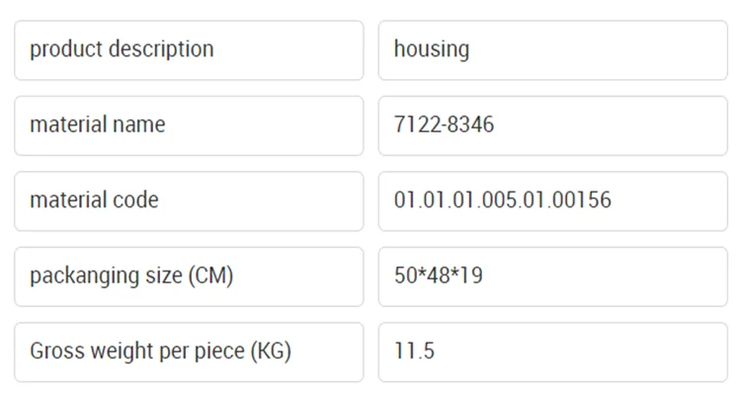
Task: Click the 50*48*19 size field
Action: [x=552, y=276]
